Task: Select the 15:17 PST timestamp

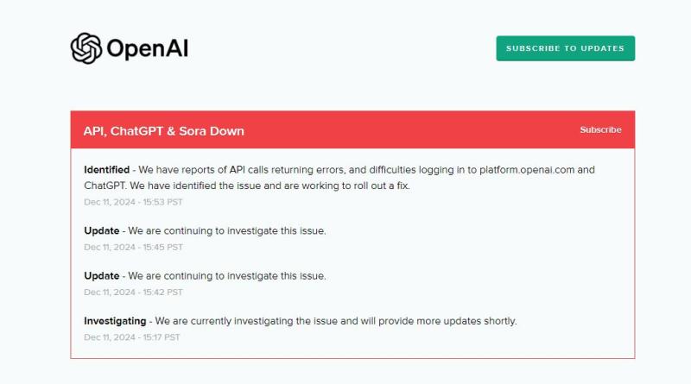Action: click(x=132, y=337)
